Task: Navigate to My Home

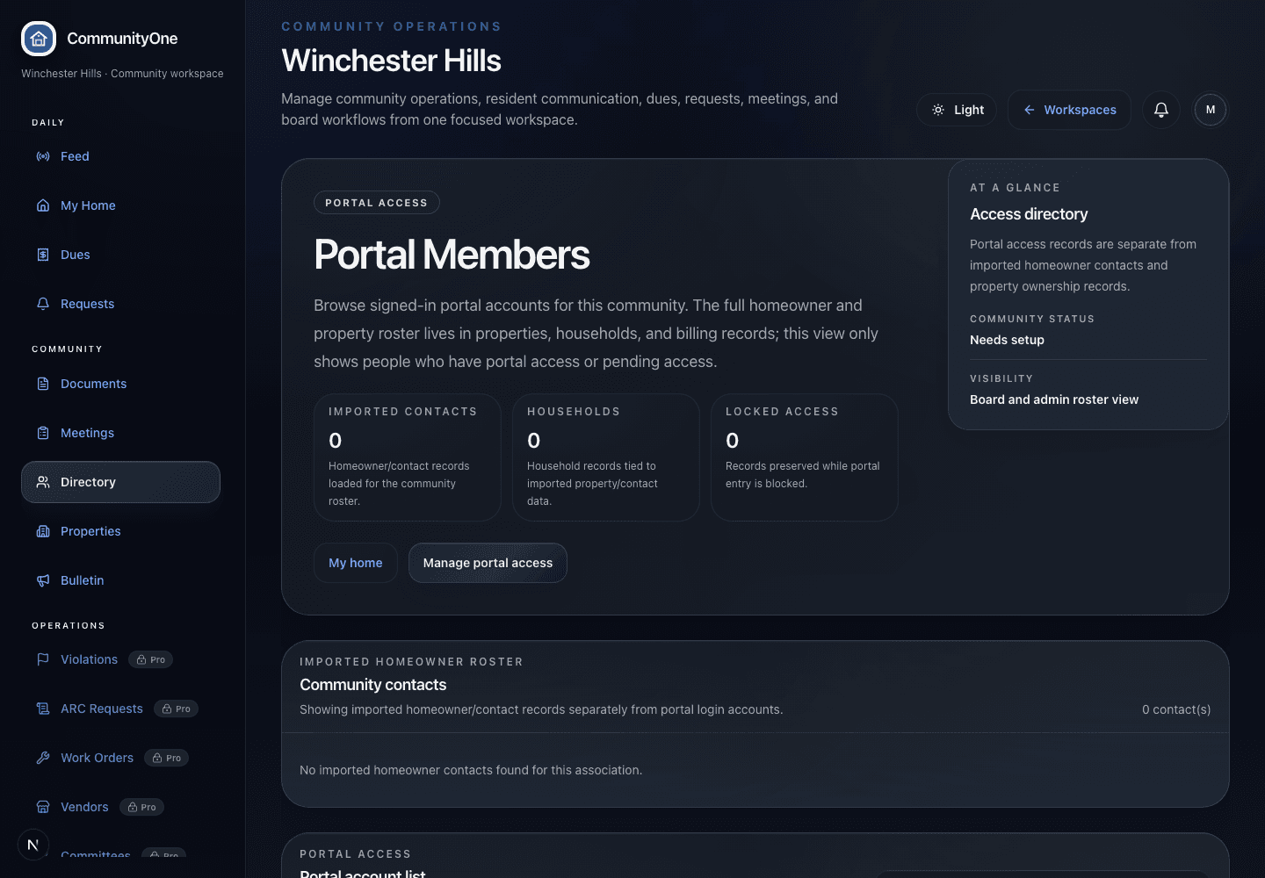Action: (120, 205)
